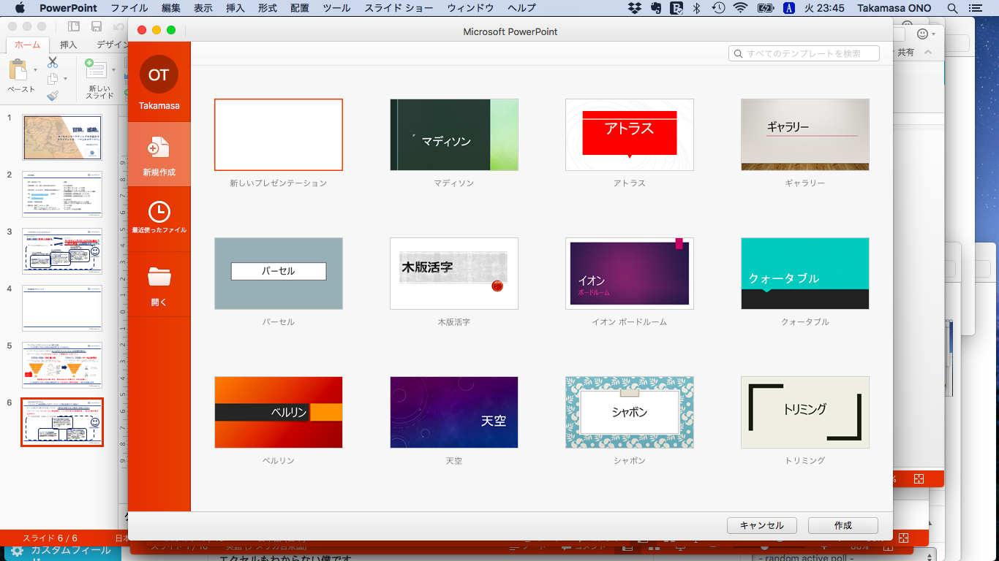The image size is (999, 561).
Task: Click the スライド 6 / 6 status text
Action: tap(50, 538)
